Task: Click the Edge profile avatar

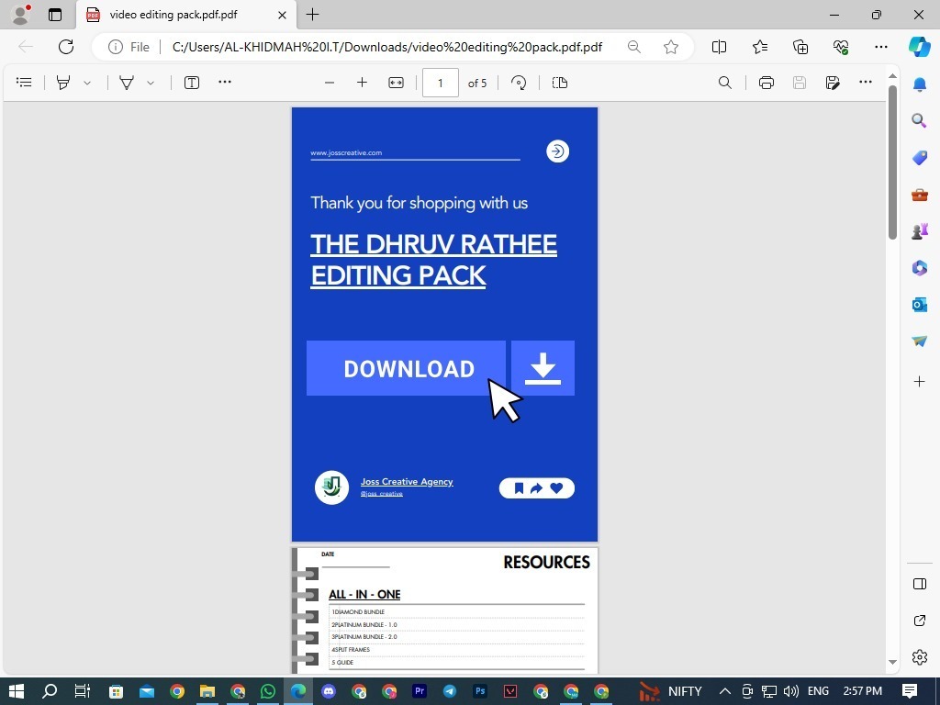Action: (21, 15)
